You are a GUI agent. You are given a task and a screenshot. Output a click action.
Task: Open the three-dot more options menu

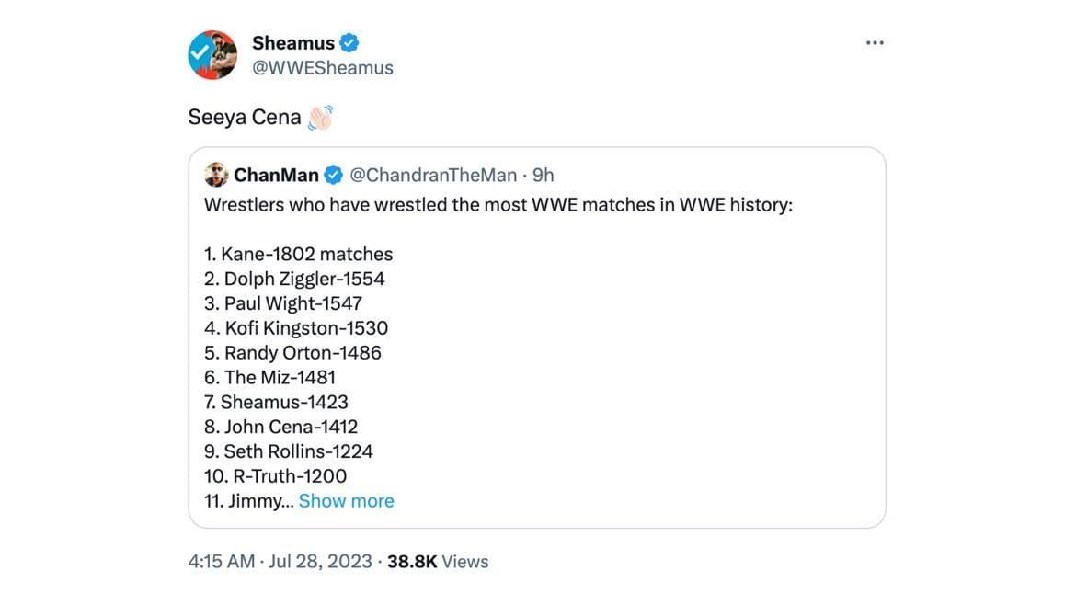point(875,43)
